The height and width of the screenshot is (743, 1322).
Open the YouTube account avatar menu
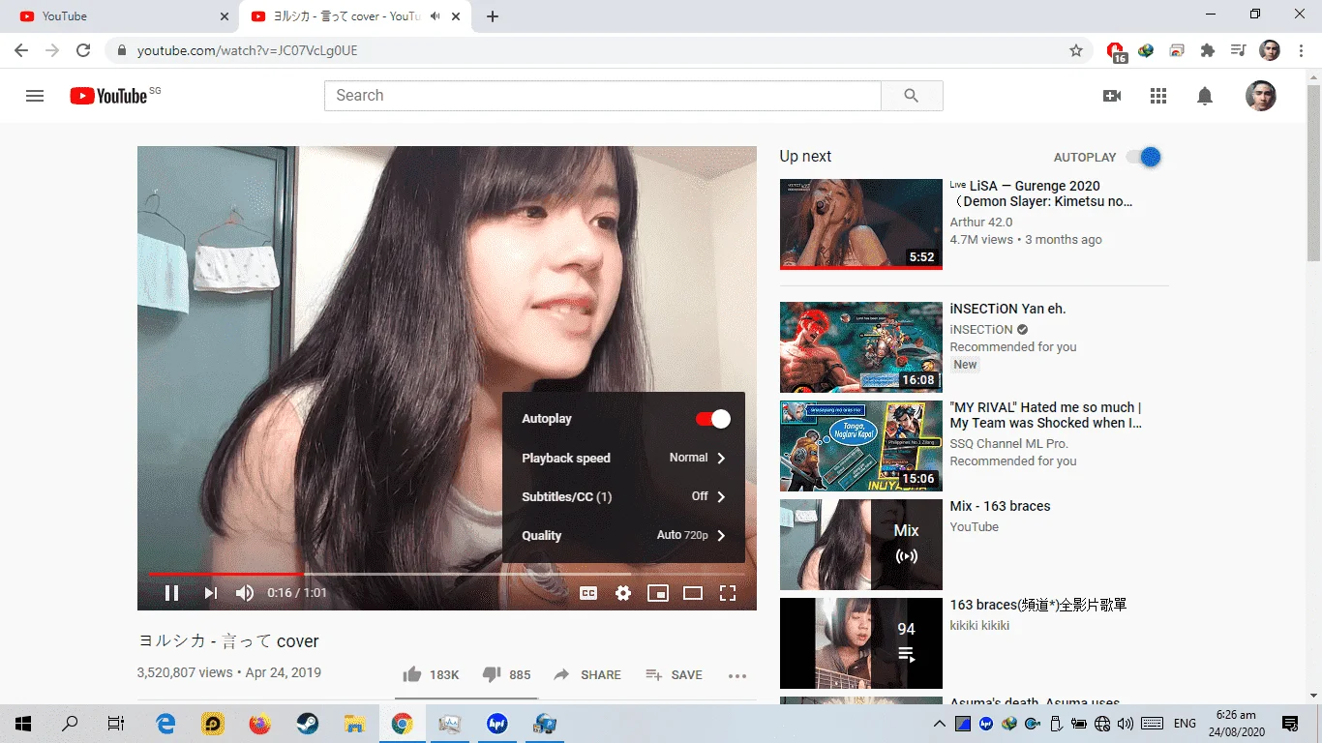pos(1260,96)
